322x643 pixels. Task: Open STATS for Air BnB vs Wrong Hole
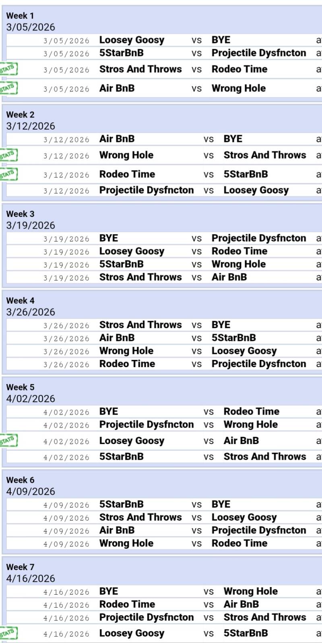click(x=8, y=88)
